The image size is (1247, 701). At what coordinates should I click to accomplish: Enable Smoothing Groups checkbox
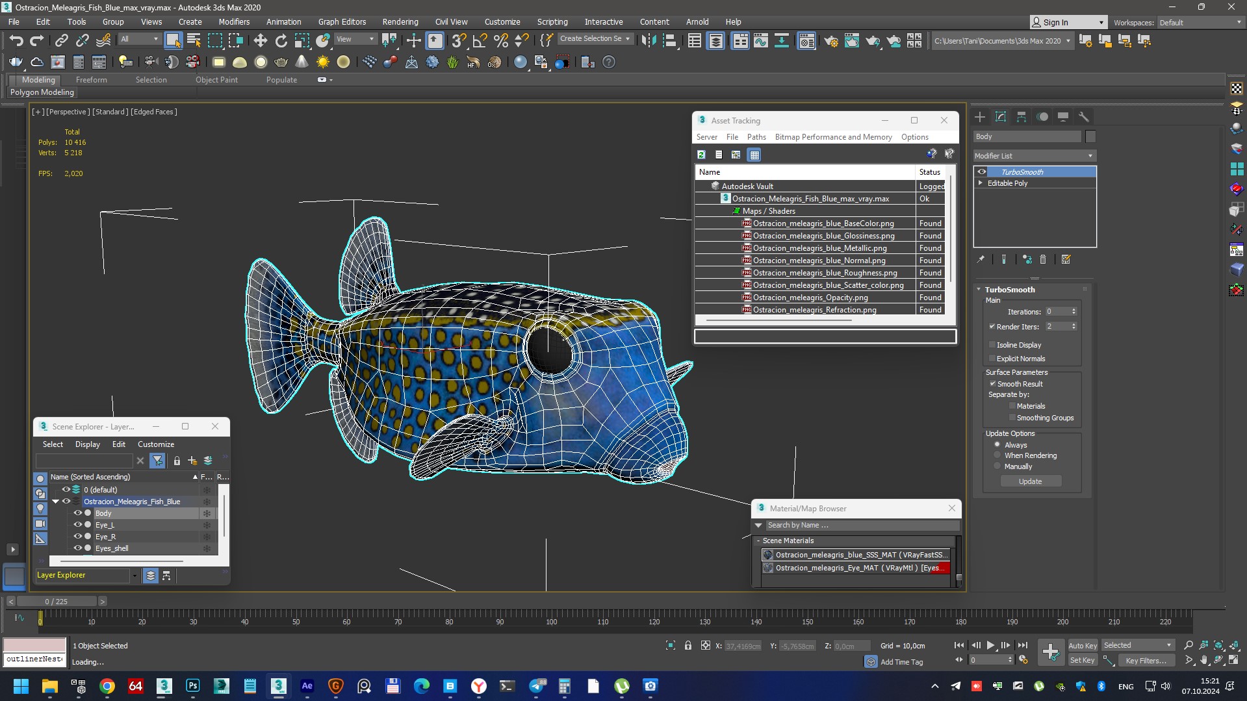[1012, 418]
